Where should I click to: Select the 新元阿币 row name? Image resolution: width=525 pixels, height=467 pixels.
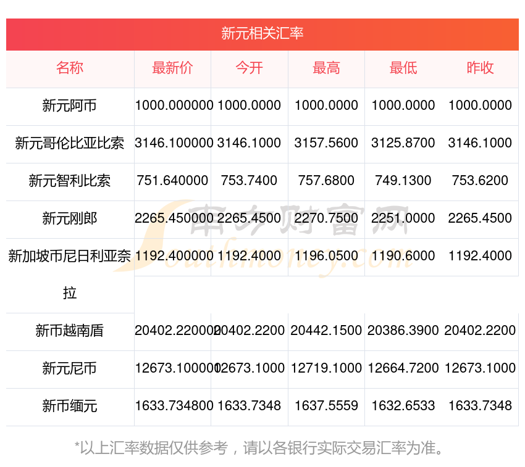tap(70, 105)
